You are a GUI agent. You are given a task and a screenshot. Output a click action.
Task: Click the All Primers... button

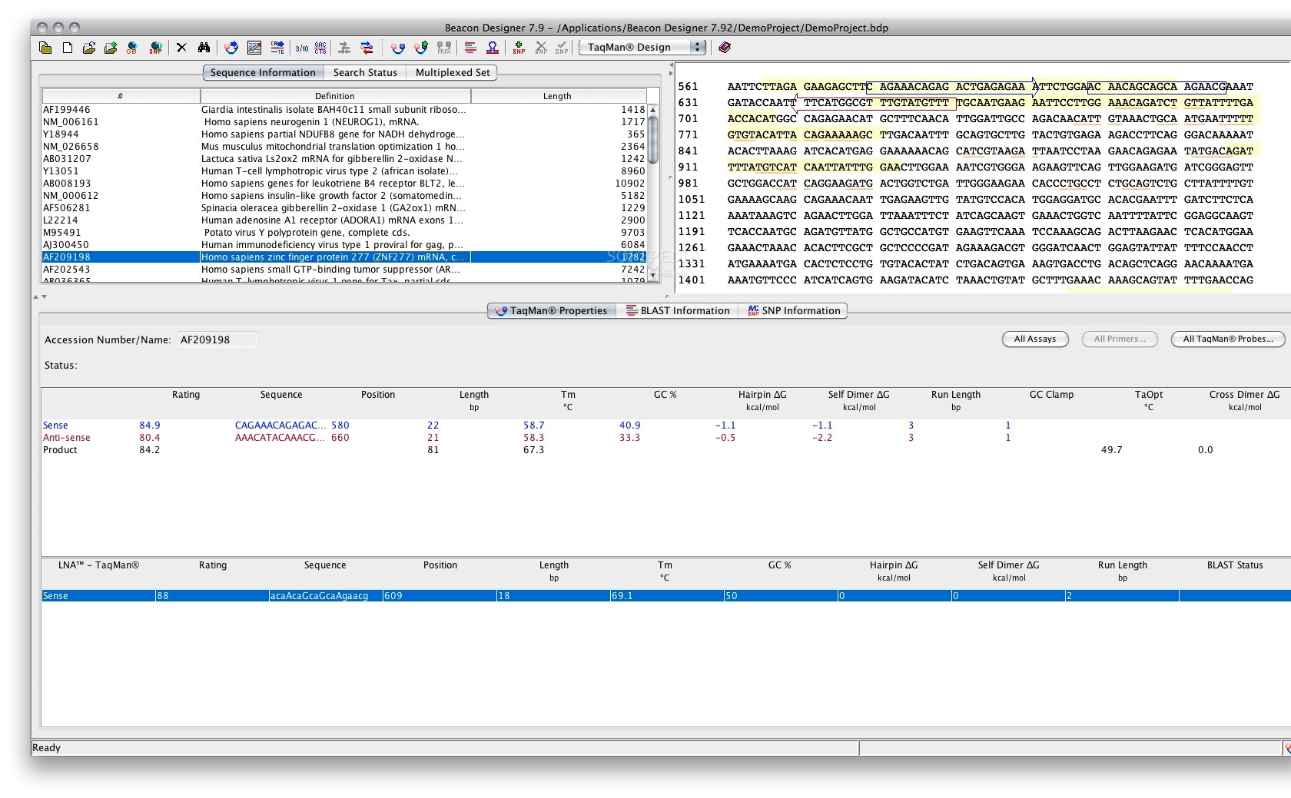[x=1120, y=339]
